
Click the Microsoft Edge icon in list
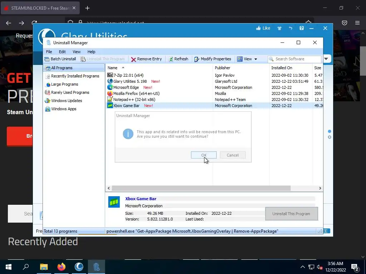(x=110, y=87)
